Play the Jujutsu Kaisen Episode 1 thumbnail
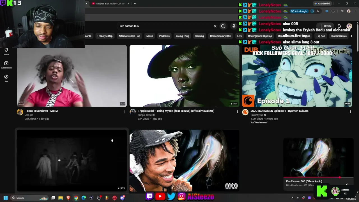Image resolution: width=359 pixels, height=202 pixels. point(297,76)
